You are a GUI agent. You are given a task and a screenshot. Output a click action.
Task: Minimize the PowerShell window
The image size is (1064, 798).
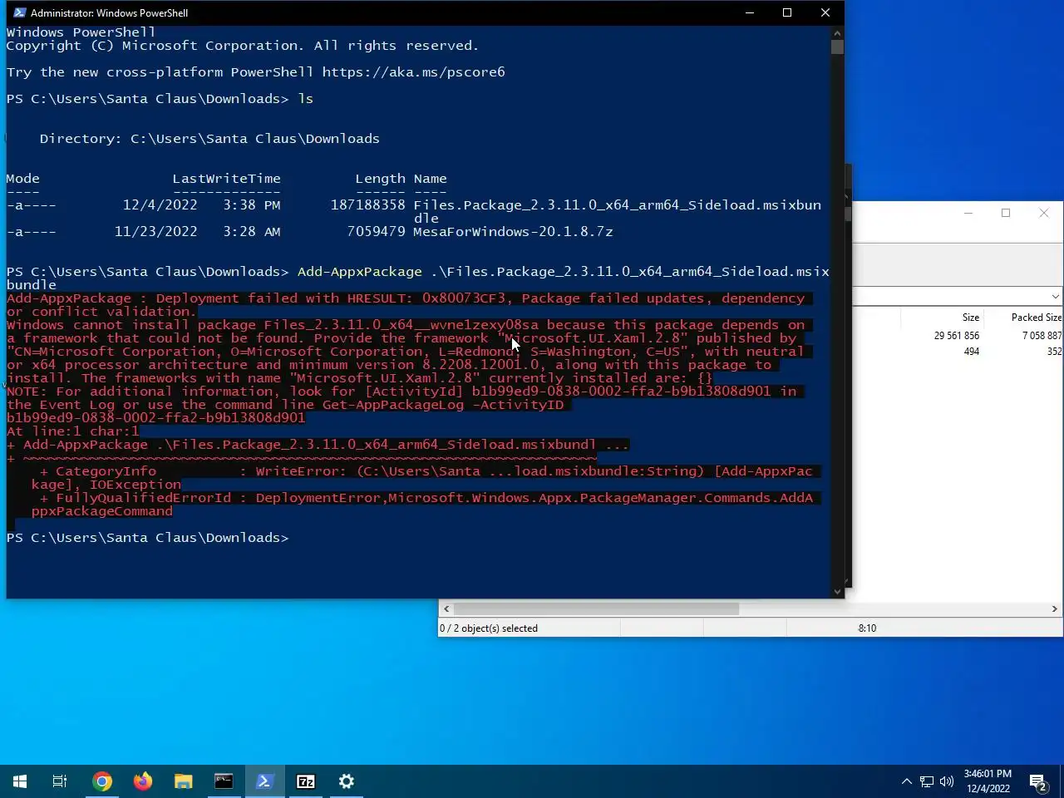pos(749,12)
